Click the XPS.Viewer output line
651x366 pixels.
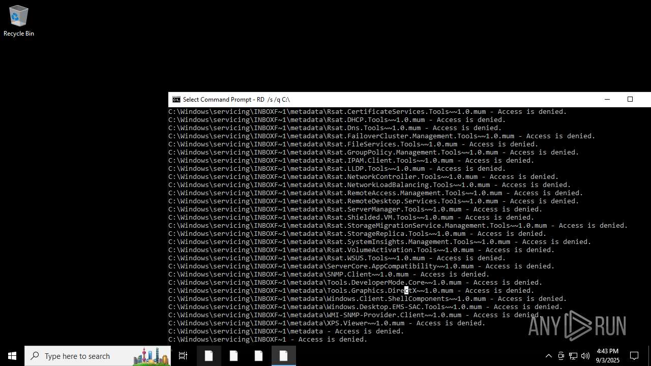click(x=327, y=323)
